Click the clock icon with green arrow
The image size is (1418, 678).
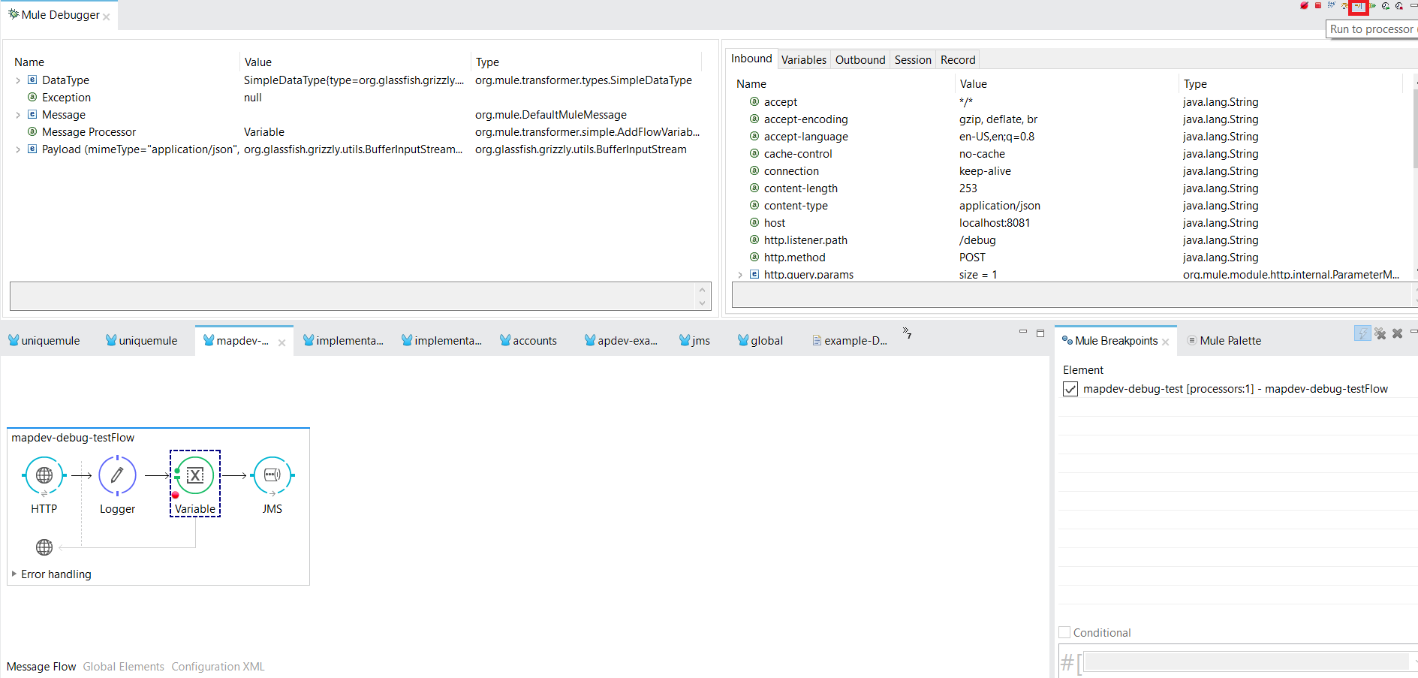pyautogui.click(x=1386, y=6)
